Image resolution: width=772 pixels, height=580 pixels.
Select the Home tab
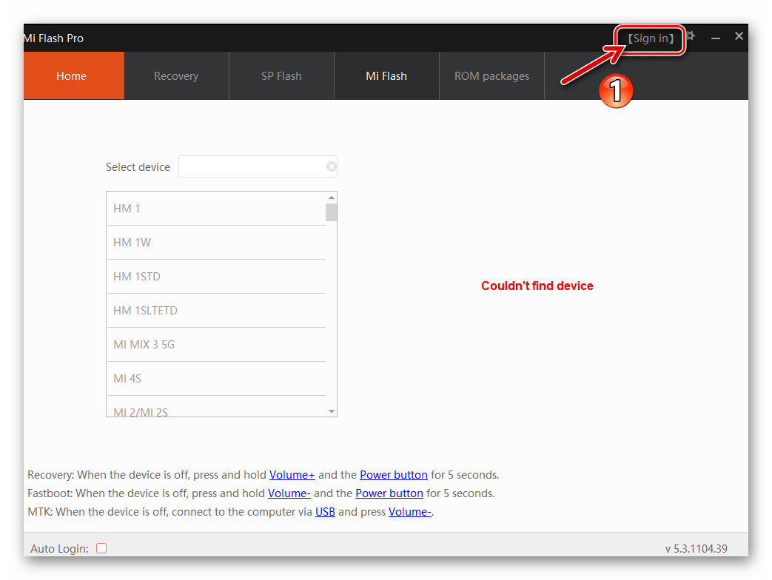tap(71, 75)
